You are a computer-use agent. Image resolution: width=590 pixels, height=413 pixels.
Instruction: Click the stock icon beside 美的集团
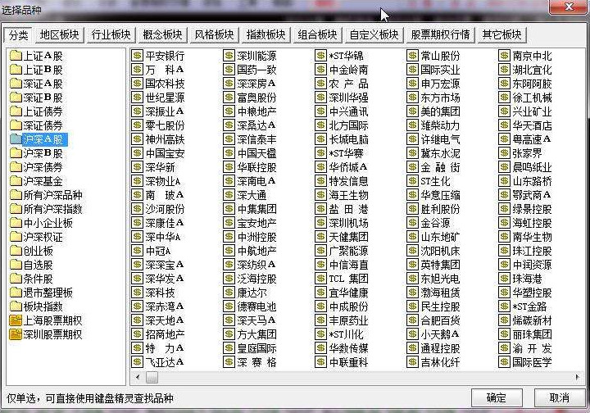coord(412,111)
